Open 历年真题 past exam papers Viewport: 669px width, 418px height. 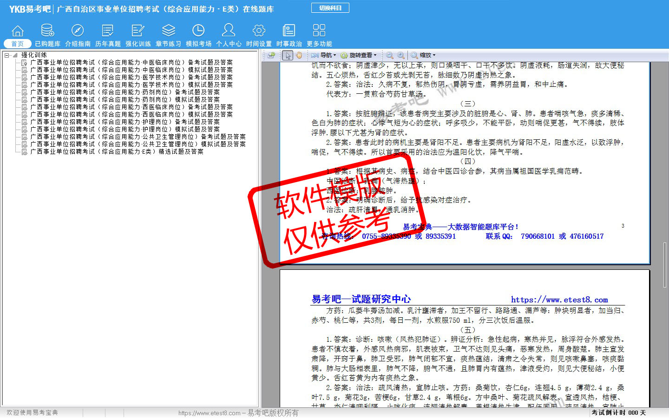pyautogui.click(x=108, y=35)
